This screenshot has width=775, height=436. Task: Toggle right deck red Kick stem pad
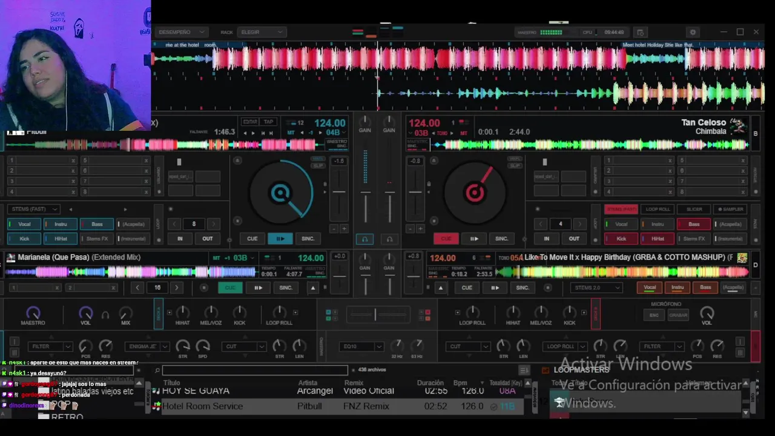[621, 239]
